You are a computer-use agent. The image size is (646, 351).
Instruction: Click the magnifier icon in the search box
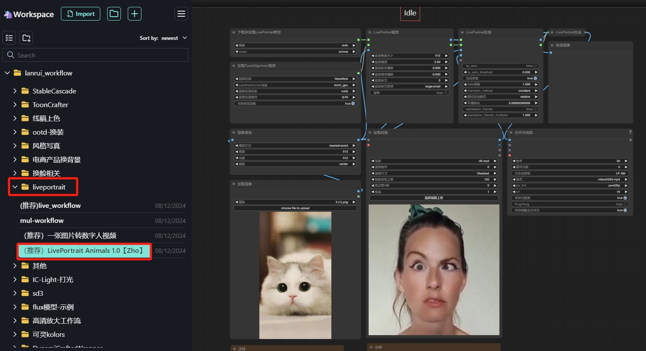[11, 55]
